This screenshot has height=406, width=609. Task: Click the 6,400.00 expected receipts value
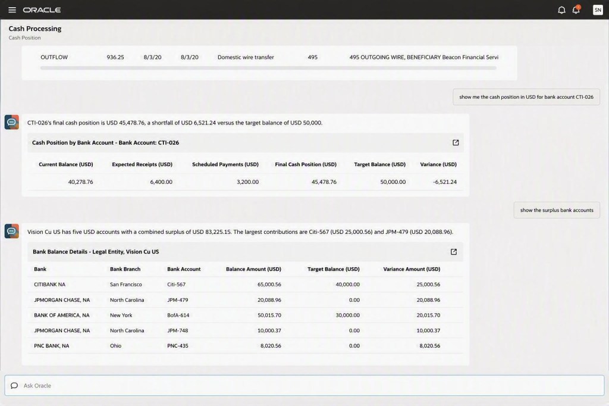[161, 182]
